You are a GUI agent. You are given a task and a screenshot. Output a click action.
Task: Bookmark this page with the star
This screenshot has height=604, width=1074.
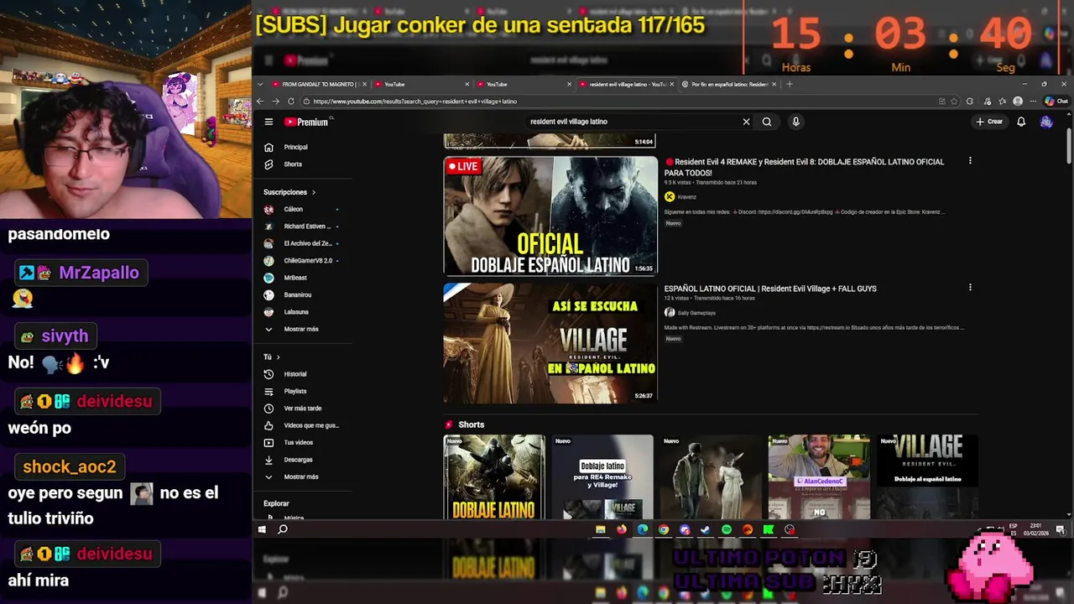pyautogui.click(x=954, y=102)
